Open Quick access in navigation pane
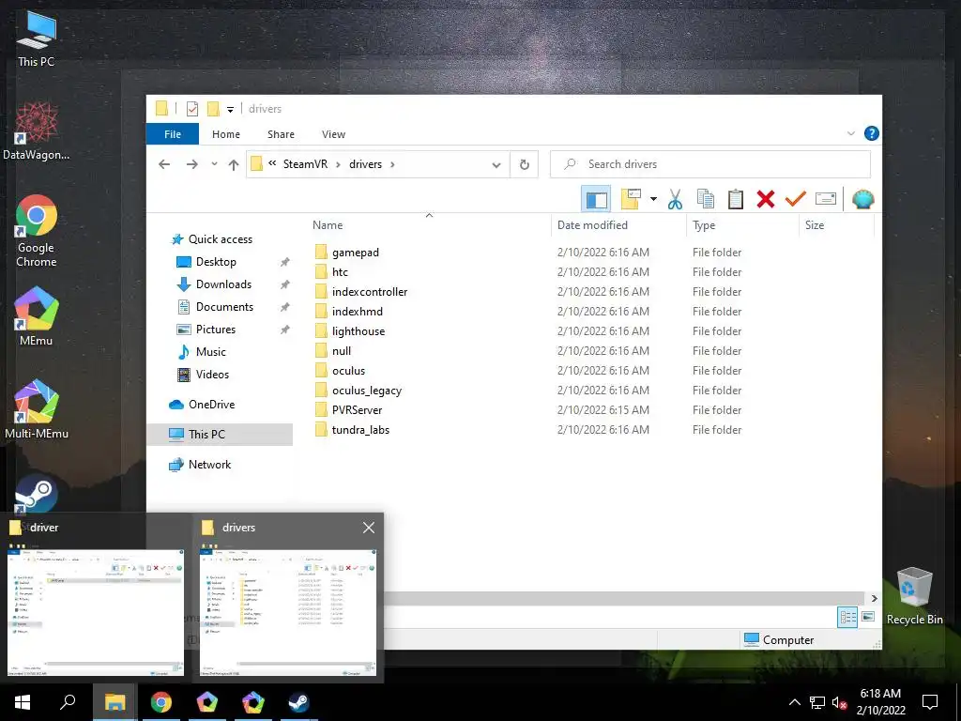The width and height of the screenshot is (961, 721). click(220, 239)
